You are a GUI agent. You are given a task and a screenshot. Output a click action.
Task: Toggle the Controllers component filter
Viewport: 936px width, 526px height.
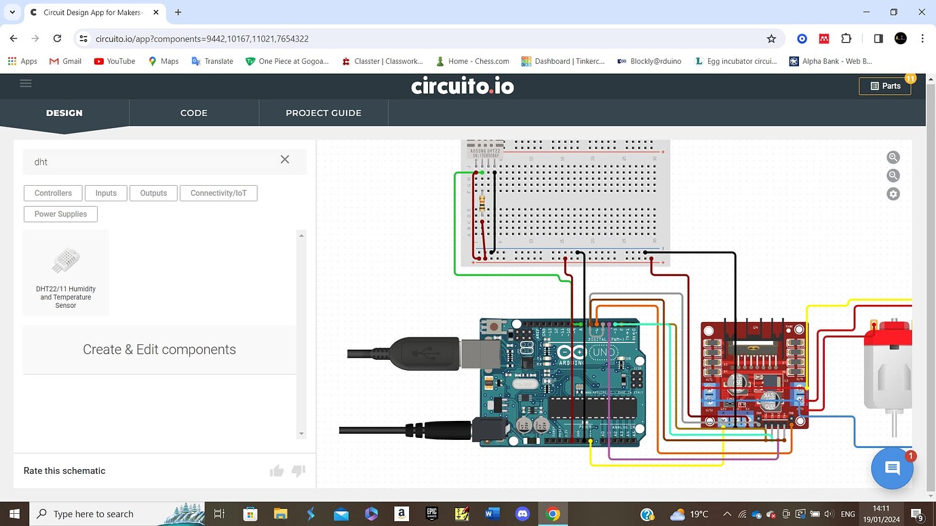point(53,193)
